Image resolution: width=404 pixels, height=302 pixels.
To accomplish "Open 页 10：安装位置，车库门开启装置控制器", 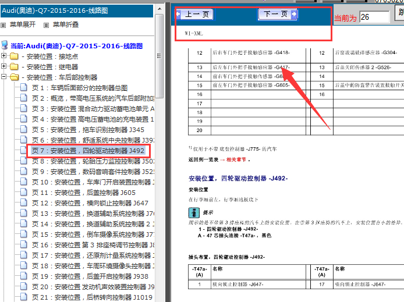I will click(x=93, y=182).
